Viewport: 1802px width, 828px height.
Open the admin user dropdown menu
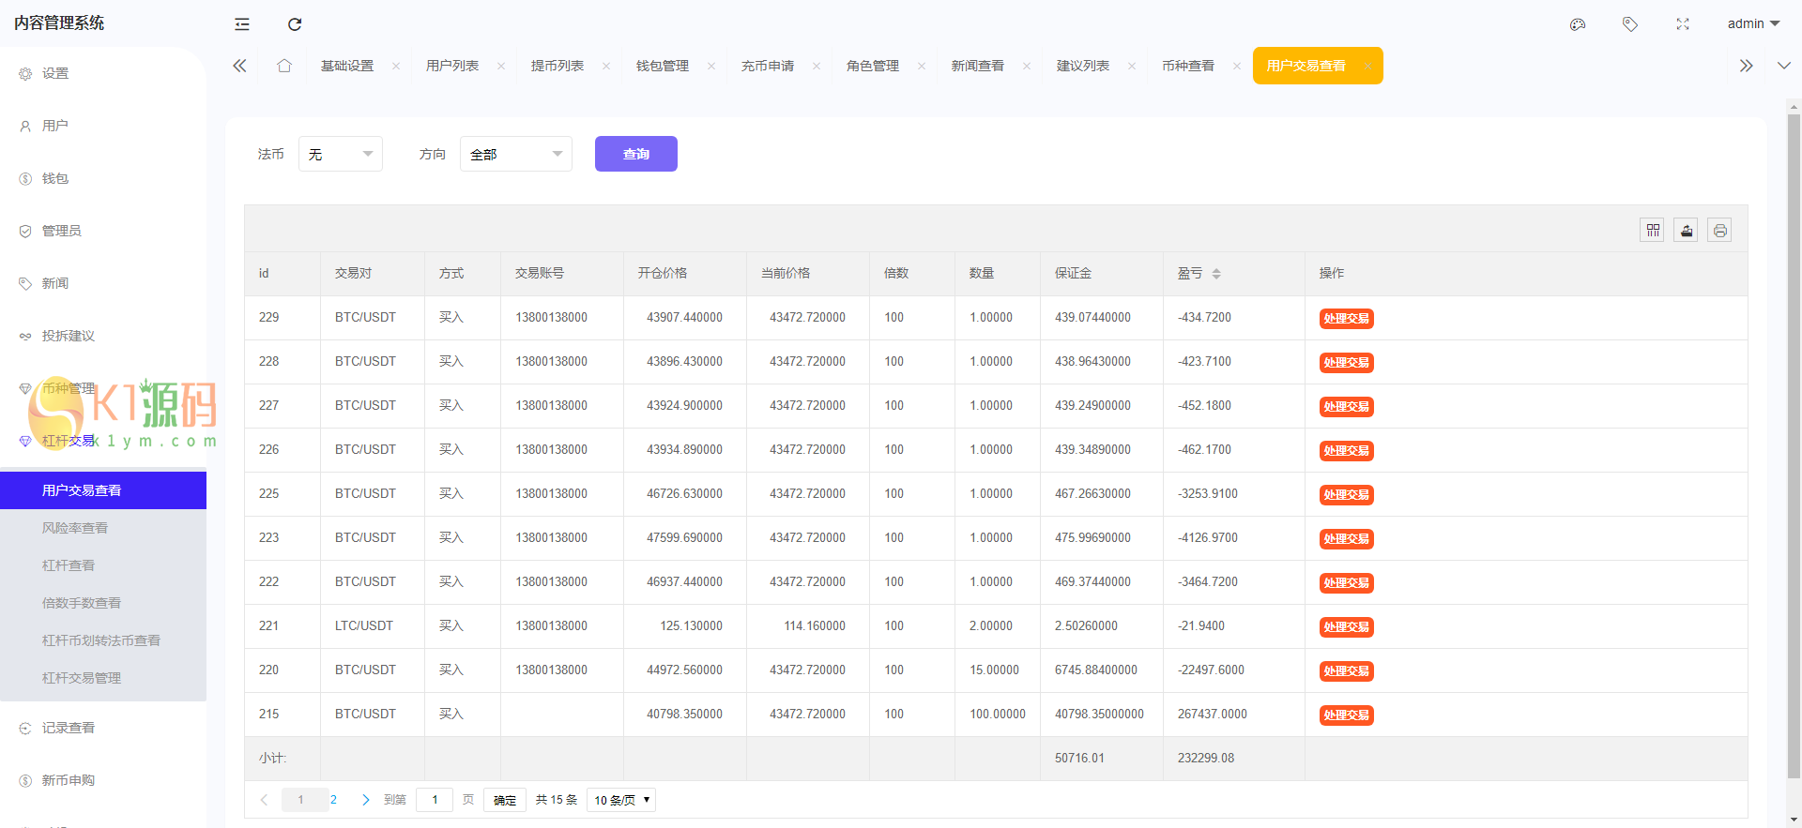1752,24
